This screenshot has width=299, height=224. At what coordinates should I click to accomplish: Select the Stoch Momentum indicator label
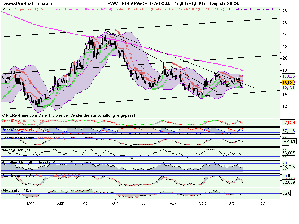(x=18, y=138)
